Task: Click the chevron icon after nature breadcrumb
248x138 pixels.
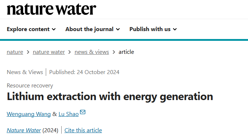Action: click(28, 52)
